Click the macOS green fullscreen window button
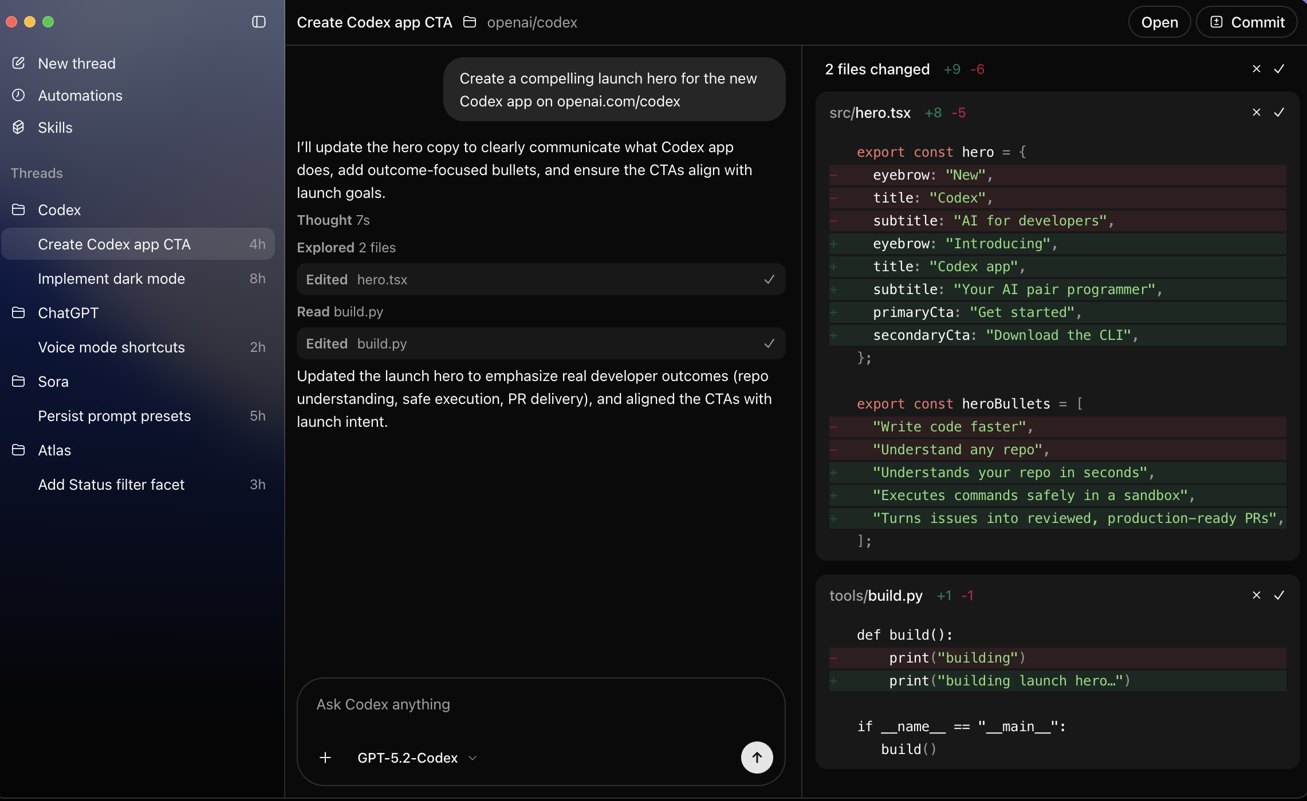Viewport: 1307px width, 801px height. pos(48,22)
